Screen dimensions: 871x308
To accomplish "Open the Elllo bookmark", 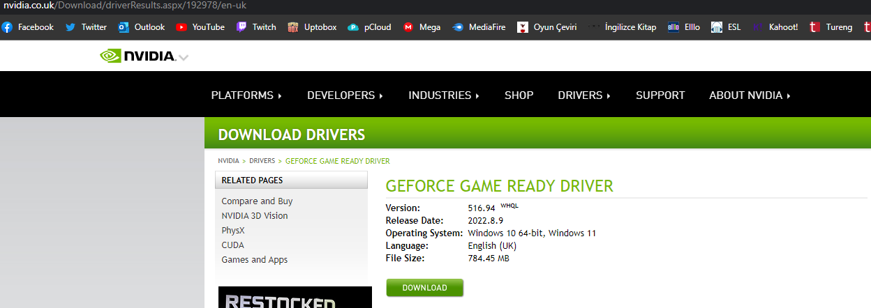I will click(684, 27).
